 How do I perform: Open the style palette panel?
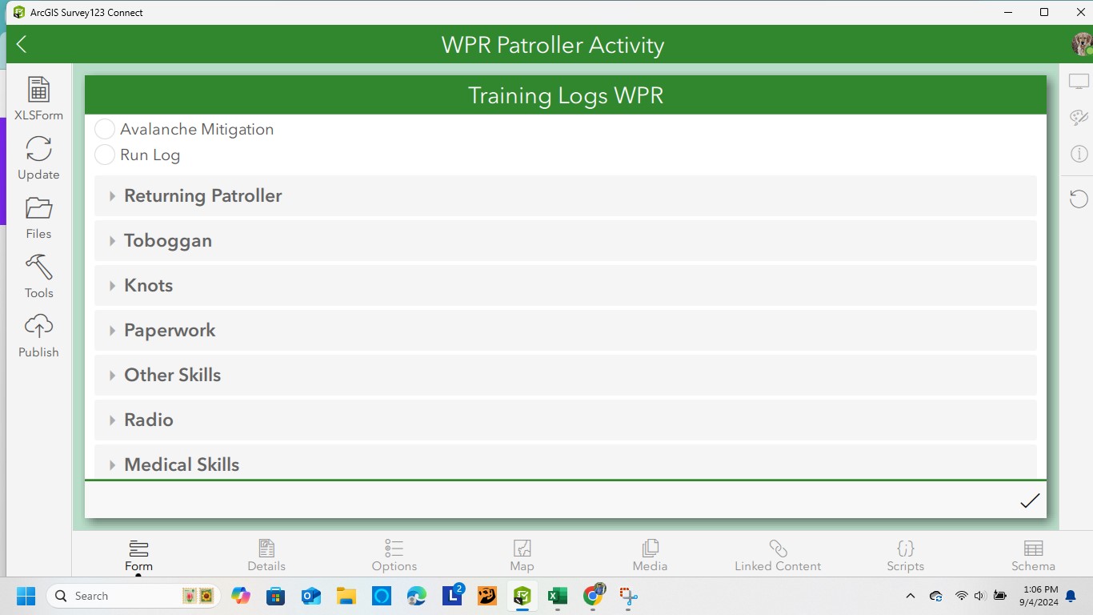(x=1079, y=117)
